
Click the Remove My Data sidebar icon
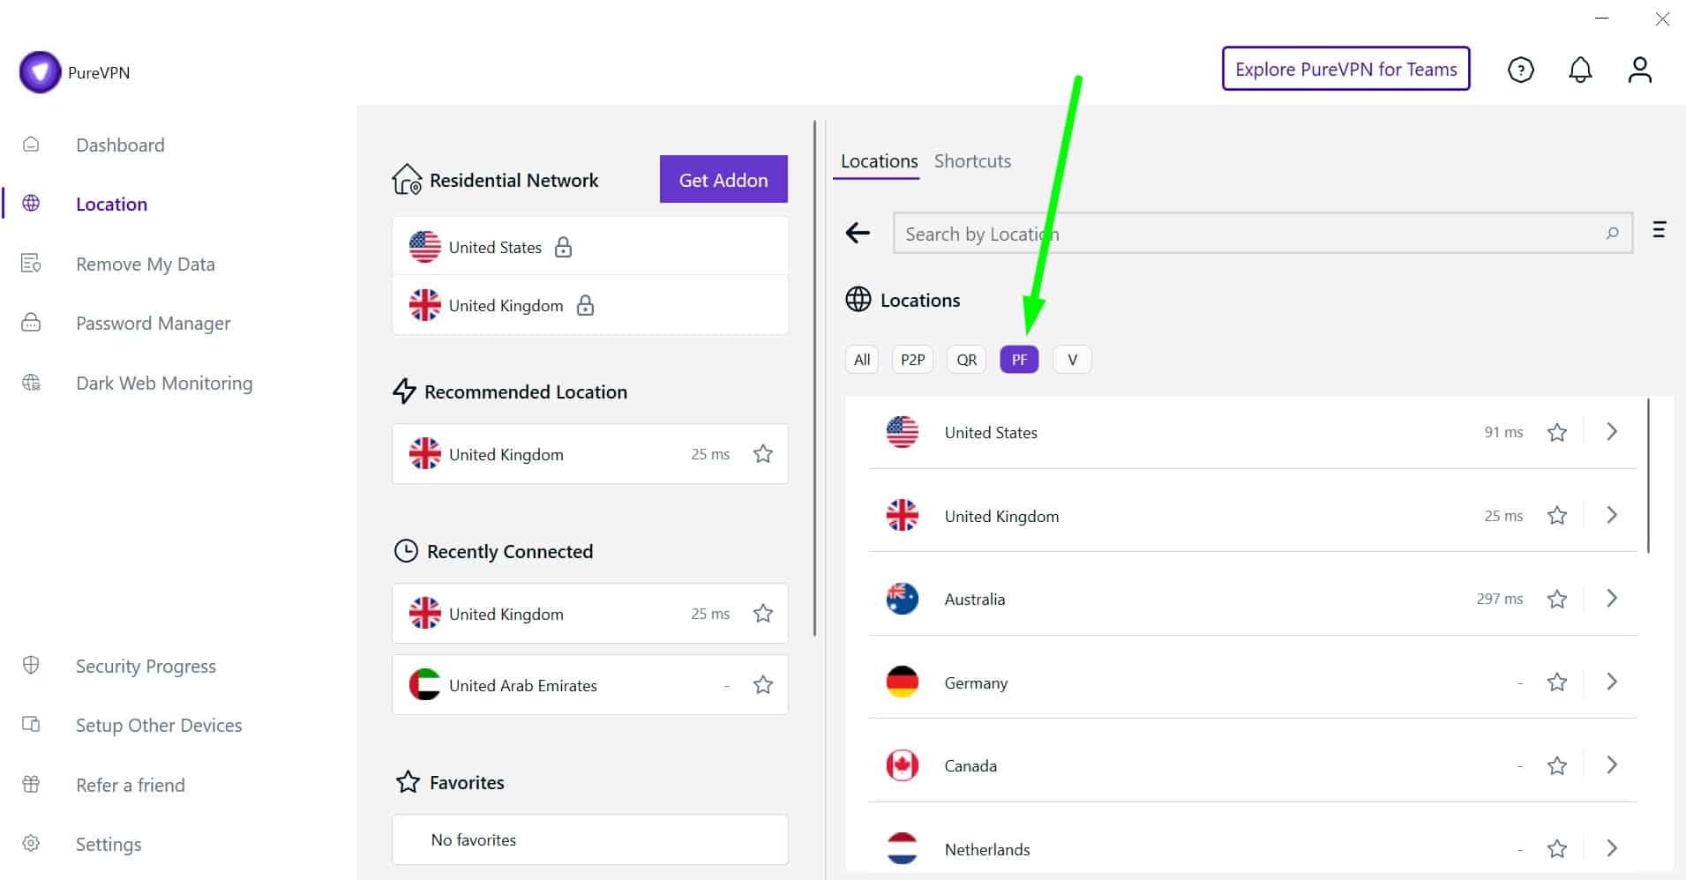(31, 264)
